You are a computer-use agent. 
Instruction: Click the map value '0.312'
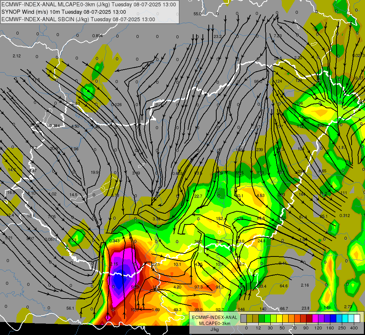point(344,216)
